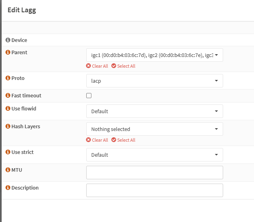Expand the Use flowid dropdown
The image size is (254, 222).
click(154, 111)
